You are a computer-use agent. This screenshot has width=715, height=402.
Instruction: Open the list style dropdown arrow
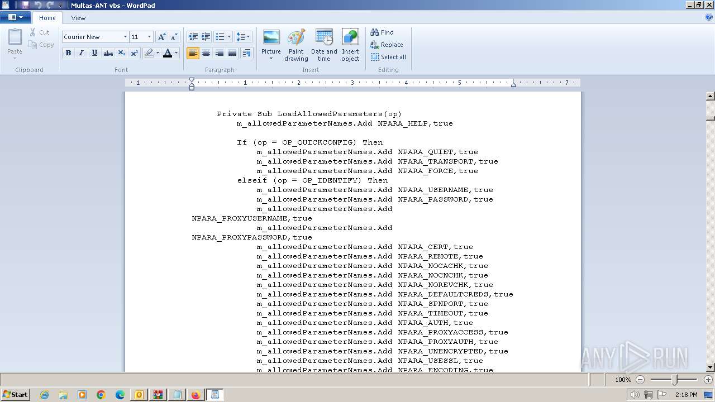229,37
